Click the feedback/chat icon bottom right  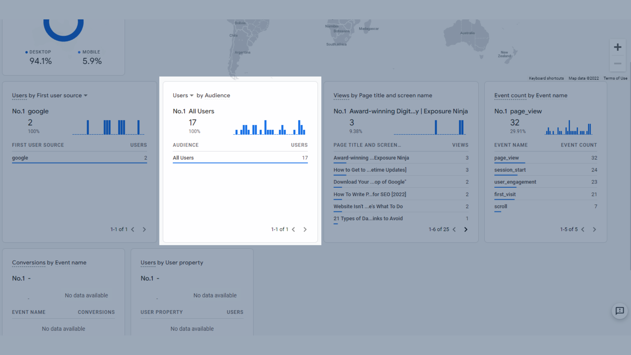click(620, 311)
